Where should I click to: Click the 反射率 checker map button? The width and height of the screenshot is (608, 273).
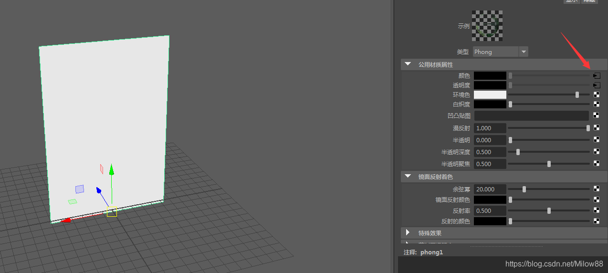tap(597, 210)
